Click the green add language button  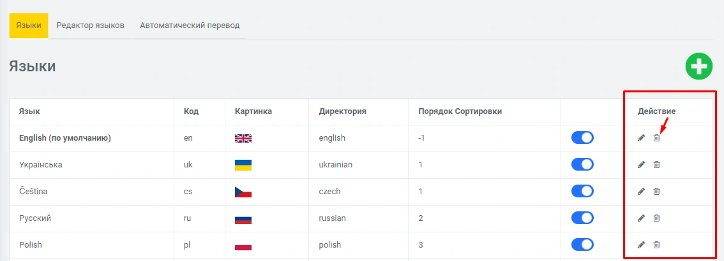699,67
